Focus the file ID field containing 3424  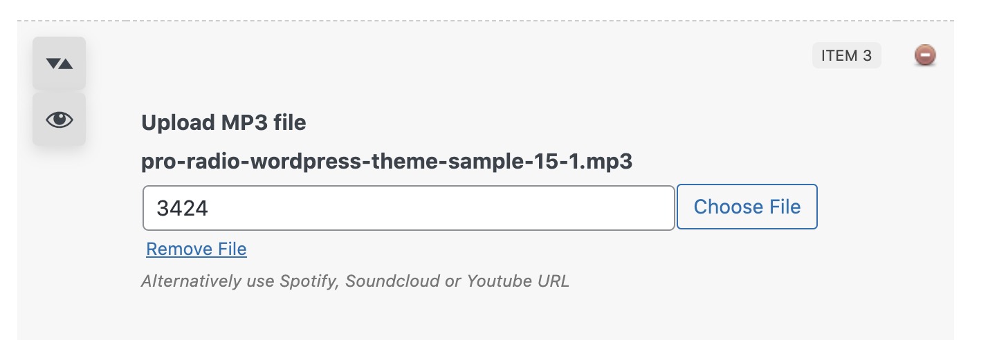point(408,207)
